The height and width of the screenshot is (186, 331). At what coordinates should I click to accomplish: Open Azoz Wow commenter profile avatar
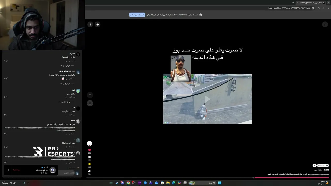point(78,73)
